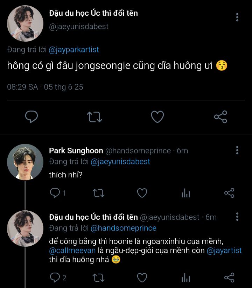This screenshot has height=288, width=252.
Task: Open more options on bottom reply
Action: click(237, 217)
